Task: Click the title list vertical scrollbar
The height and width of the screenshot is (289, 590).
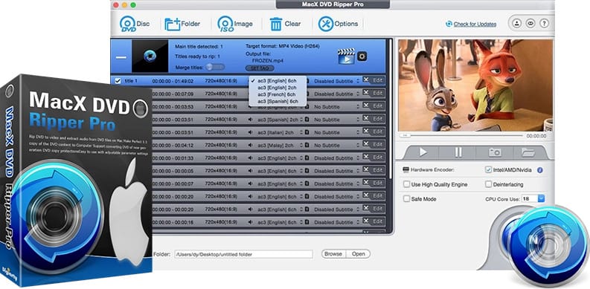Action: (x=390, y=109)
